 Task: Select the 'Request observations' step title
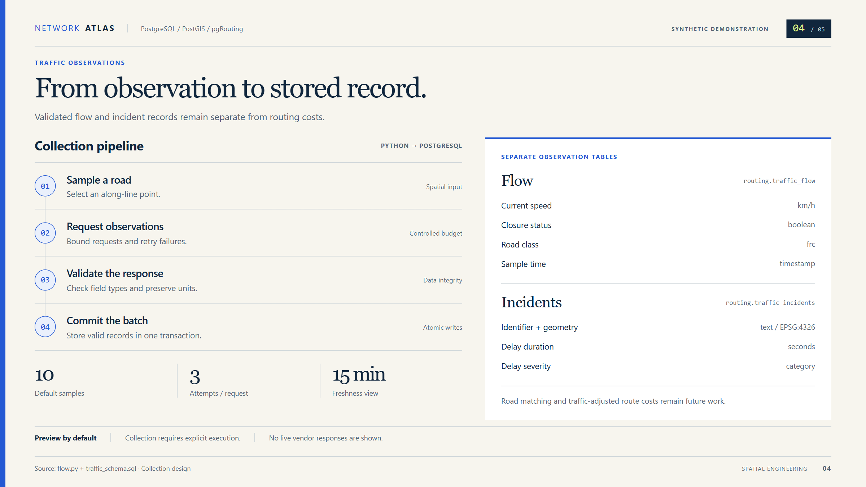click(115, 227)
